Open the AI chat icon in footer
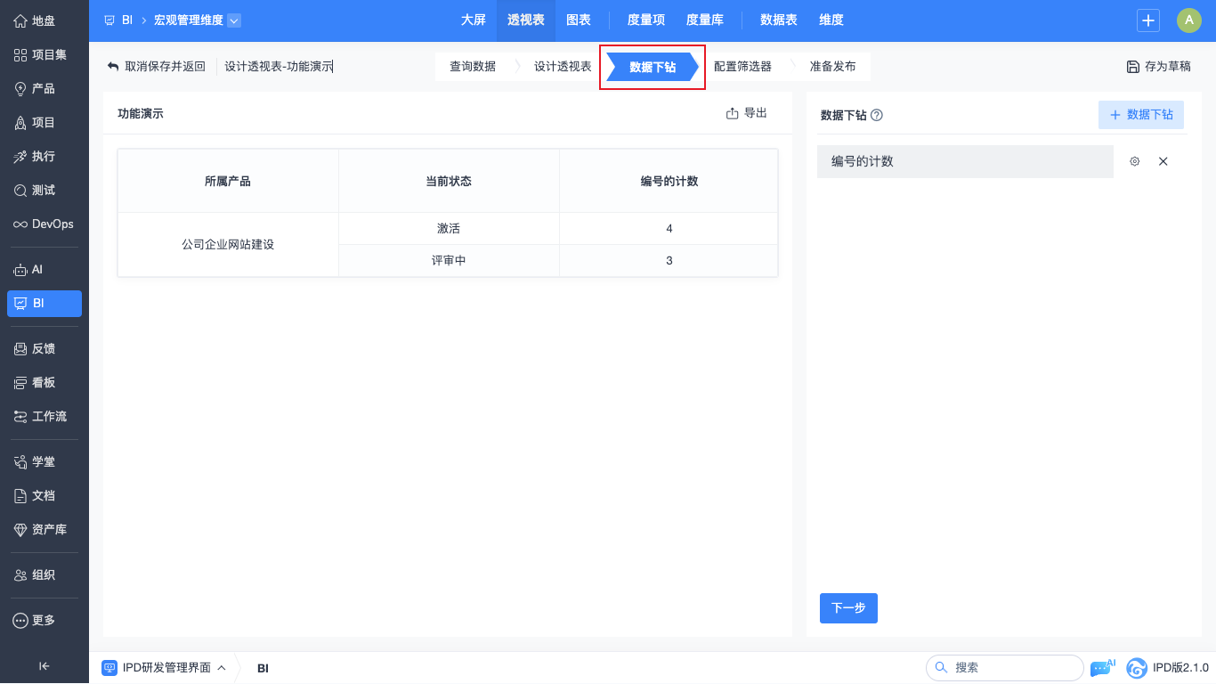1216x684 pixels. click(x=1101, y=668)
